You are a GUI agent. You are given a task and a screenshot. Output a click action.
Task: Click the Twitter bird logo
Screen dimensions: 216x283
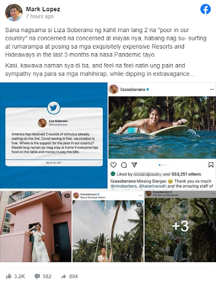(x=54, y=108)
